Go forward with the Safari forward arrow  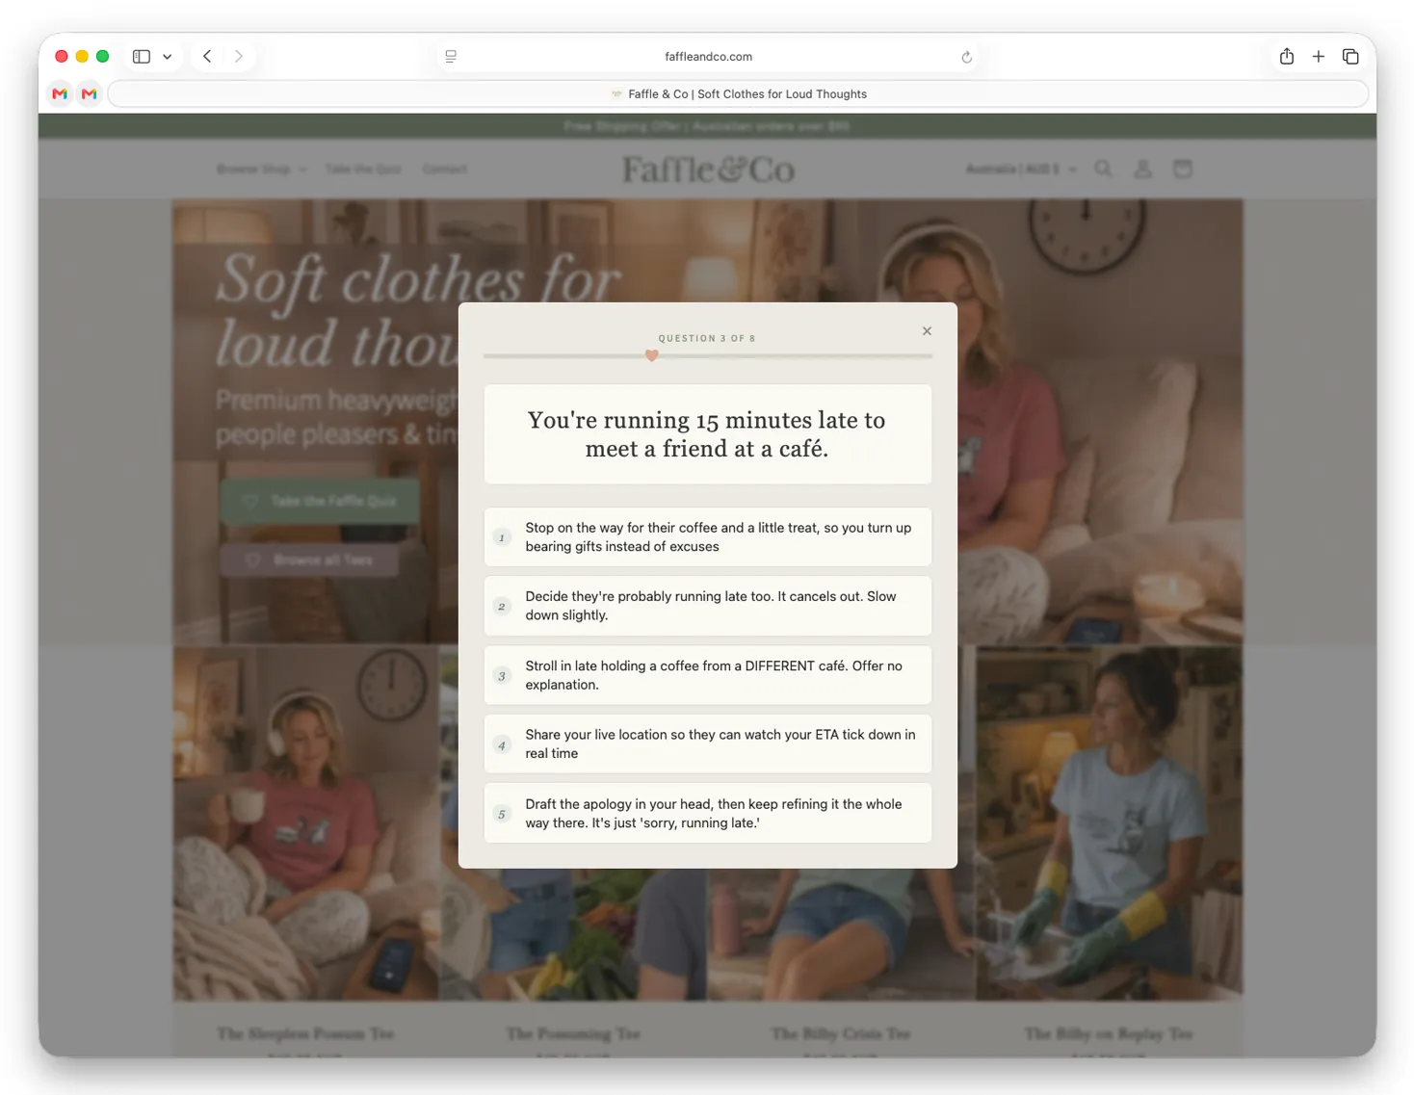239,57
